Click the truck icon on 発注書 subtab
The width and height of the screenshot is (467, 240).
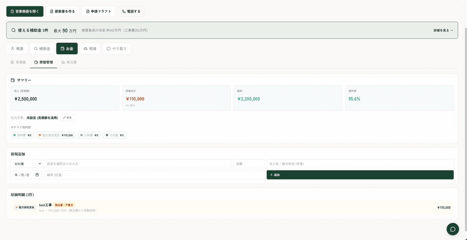tap(63, 62)
